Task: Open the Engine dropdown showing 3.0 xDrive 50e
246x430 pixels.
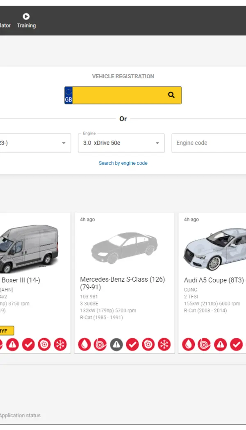Action: pos(121,143)
